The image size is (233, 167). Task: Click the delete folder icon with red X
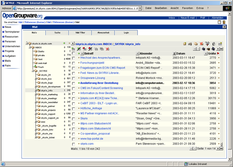point(202,44)
